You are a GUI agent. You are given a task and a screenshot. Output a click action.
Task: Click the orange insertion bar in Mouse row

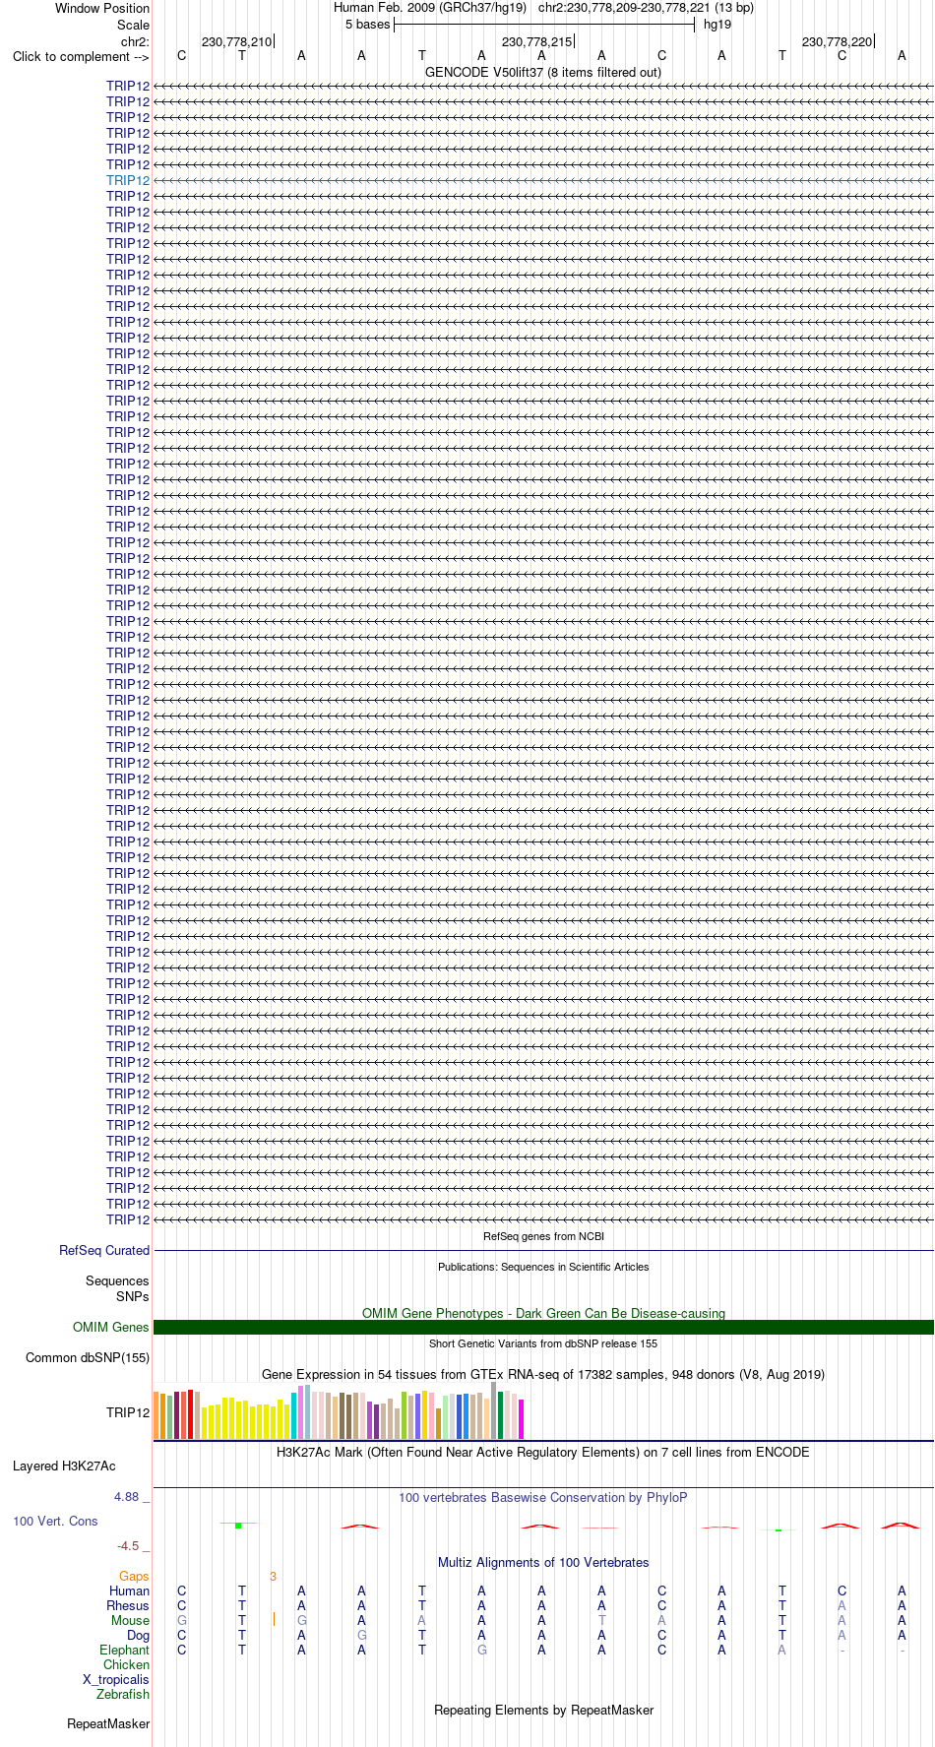[x=274, y=1621]
